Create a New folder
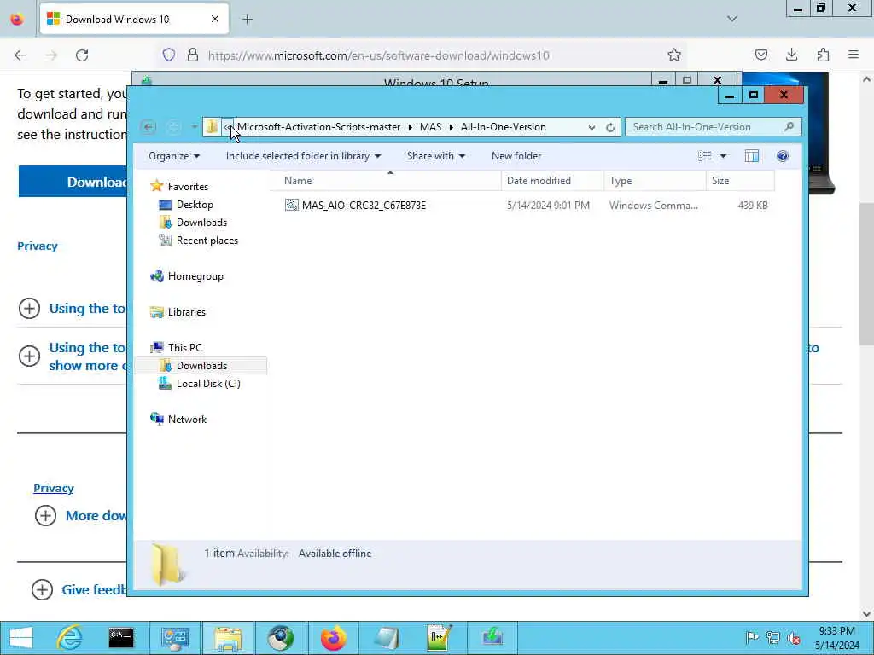The image size is (874, 655). [x=516, y=156]
